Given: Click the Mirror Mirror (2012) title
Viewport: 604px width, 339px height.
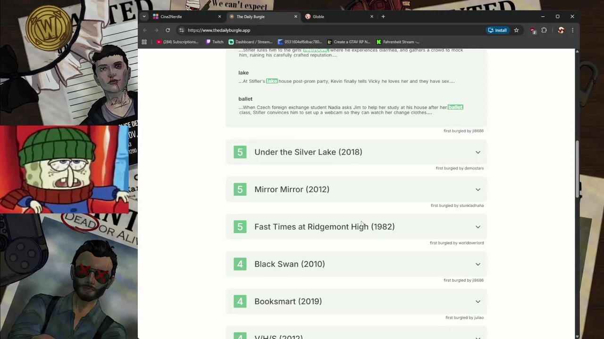Looking at the screenshot, I should click(292, 189).
